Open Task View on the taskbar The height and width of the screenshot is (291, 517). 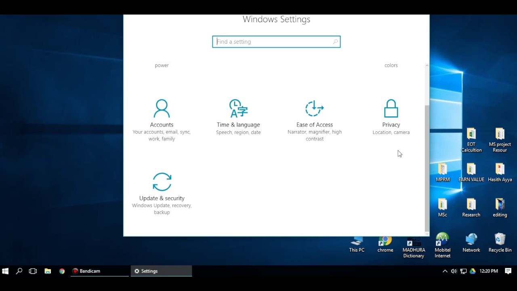(x=33, y=271)
